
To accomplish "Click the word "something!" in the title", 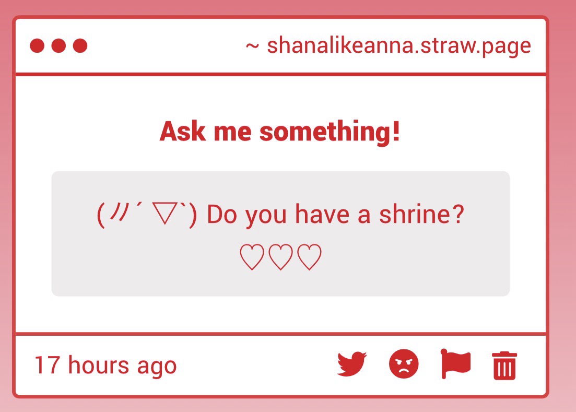I will point(330,131).
